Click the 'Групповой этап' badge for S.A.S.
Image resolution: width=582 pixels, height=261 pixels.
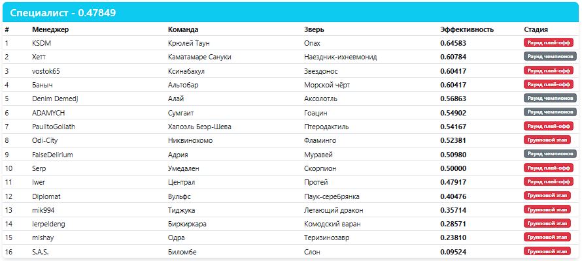[547, 251]
